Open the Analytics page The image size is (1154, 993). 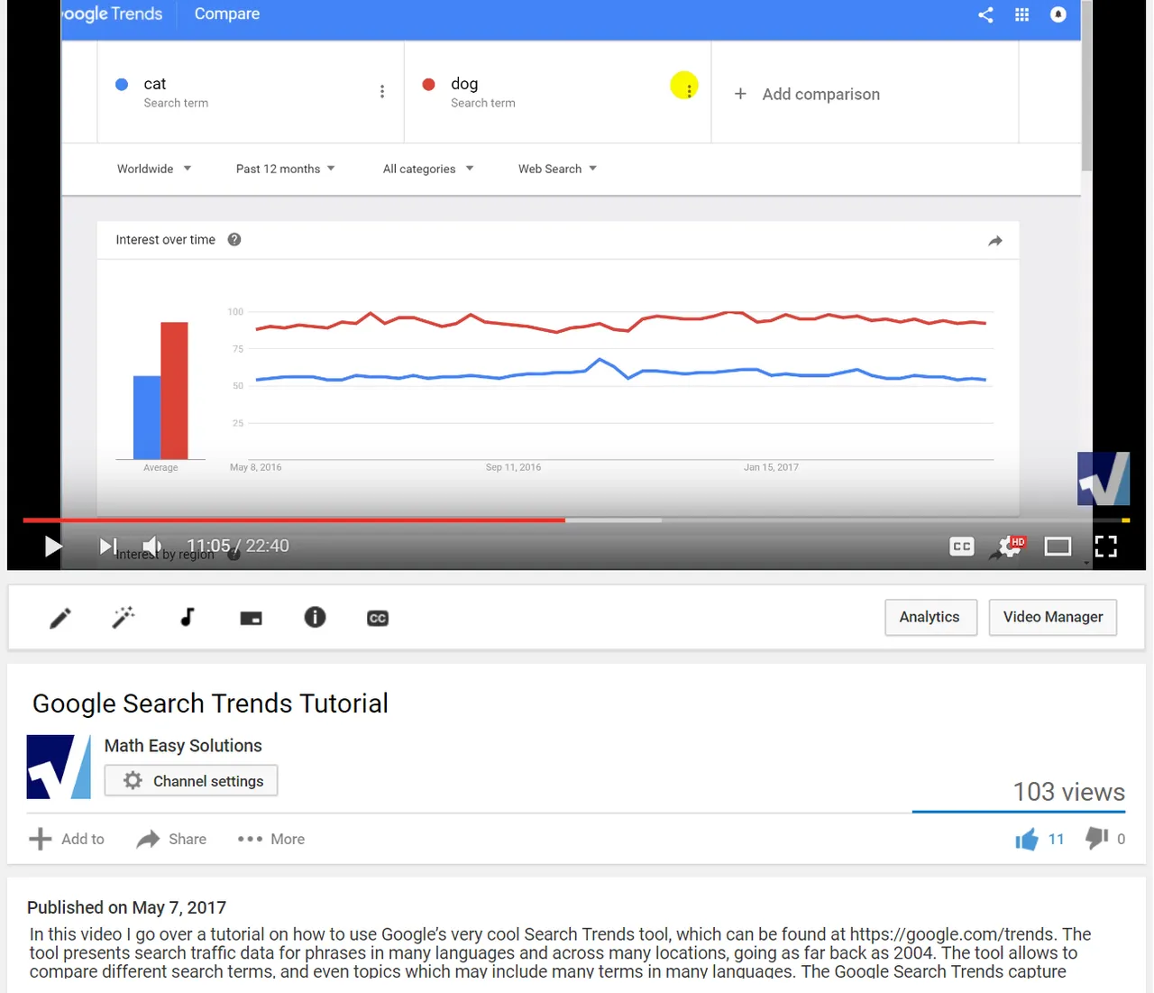click(930, 617)
